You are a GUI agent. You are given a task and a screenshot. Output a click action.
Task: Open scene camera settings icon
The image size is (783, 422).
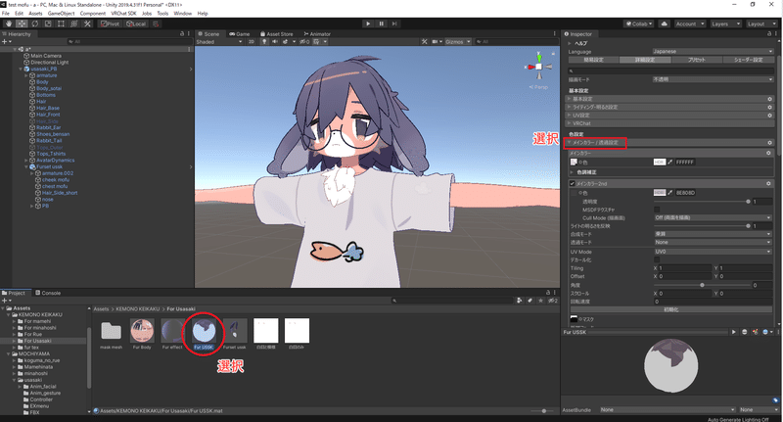pos(436,41)
